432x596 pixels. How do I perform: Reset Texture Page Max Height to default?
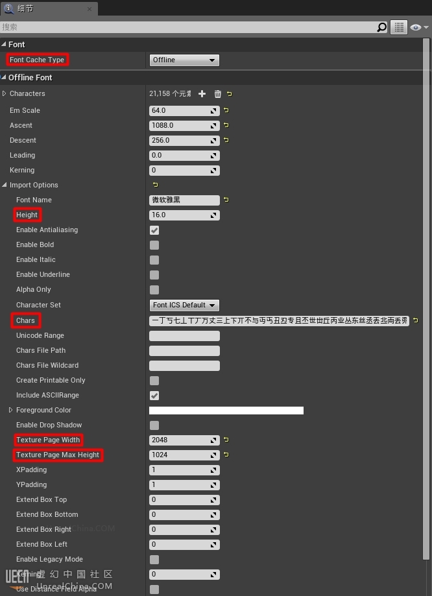coord(226,455)
